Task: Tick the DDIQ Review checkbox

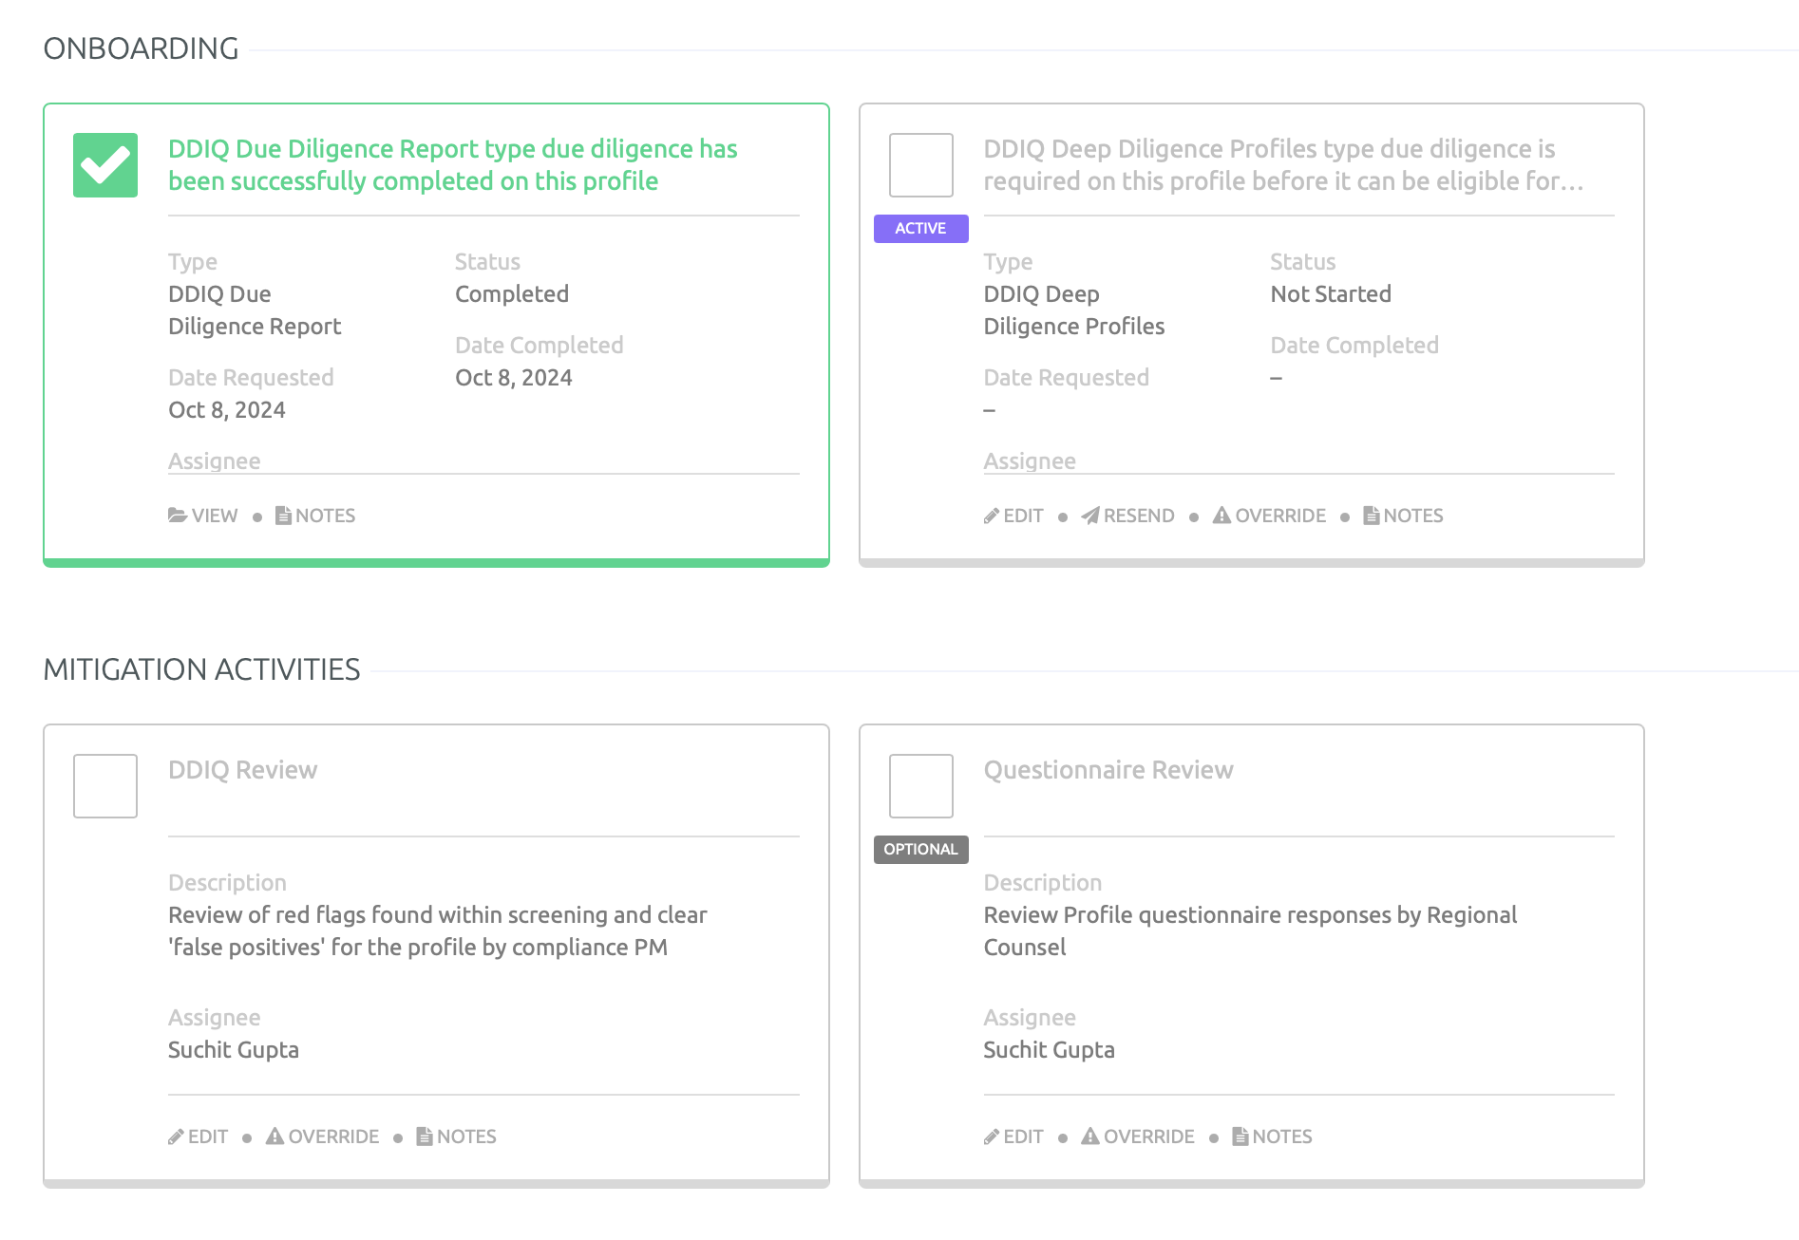Action: pos(105,786)
